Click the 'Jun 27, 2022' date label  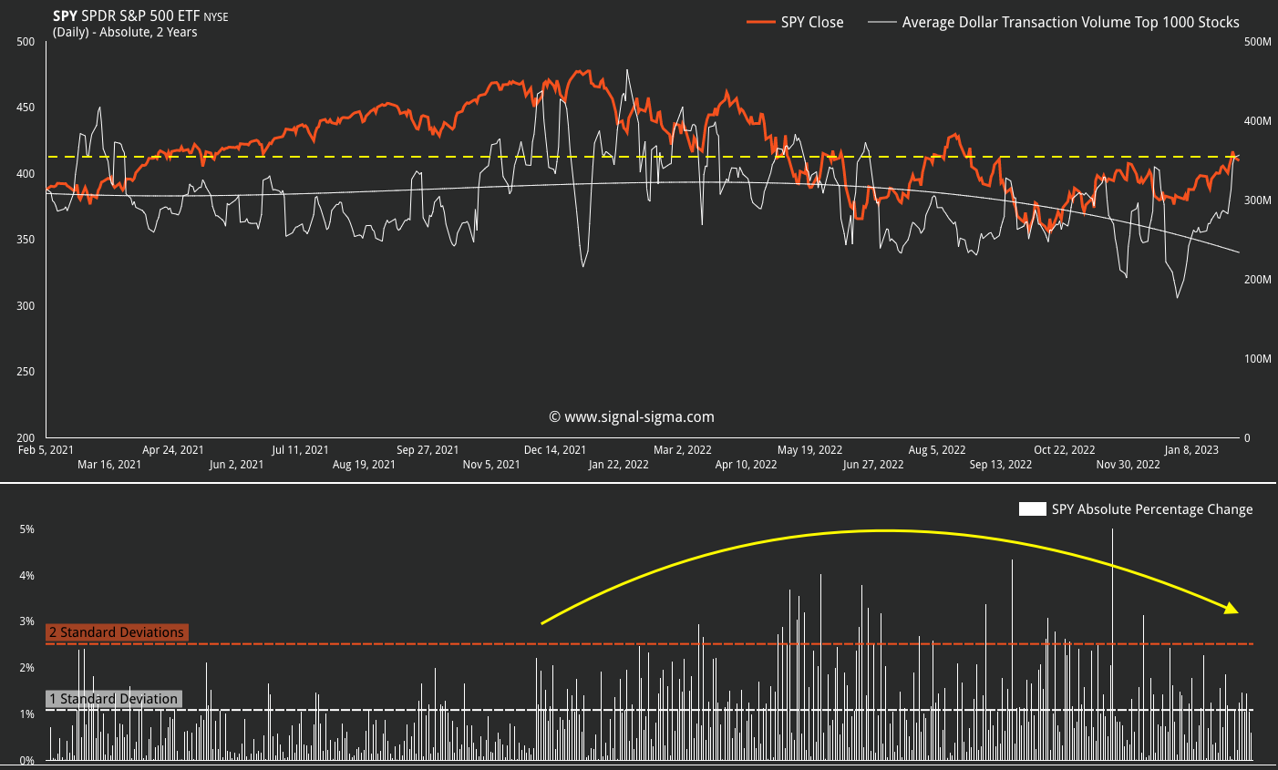point(873,465)
